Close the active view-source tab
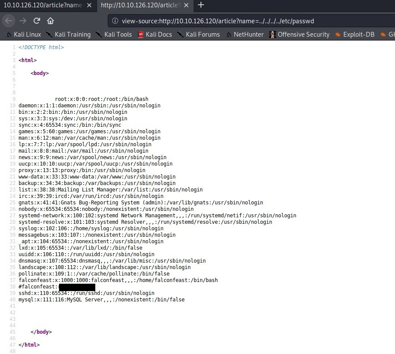 pyautogui.click(x=187, y=5)
